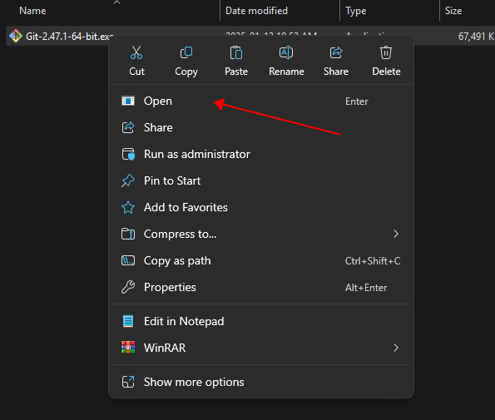Select the Git-2.47.1-64-bit.exe file
This screenshot has height=420, width=495.
[69, 37]
